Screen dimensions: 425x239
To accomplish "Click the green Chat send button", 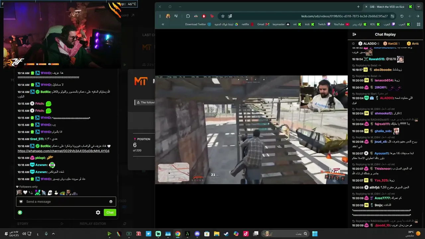I will 110,212.
